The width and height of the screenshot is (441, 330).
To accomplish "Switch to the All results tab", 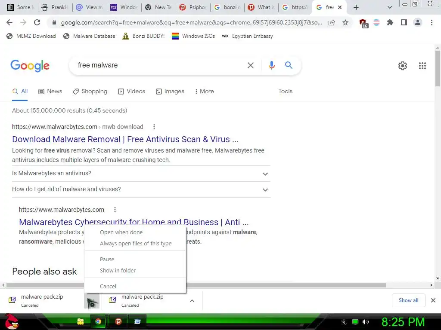I will [20, 92].
